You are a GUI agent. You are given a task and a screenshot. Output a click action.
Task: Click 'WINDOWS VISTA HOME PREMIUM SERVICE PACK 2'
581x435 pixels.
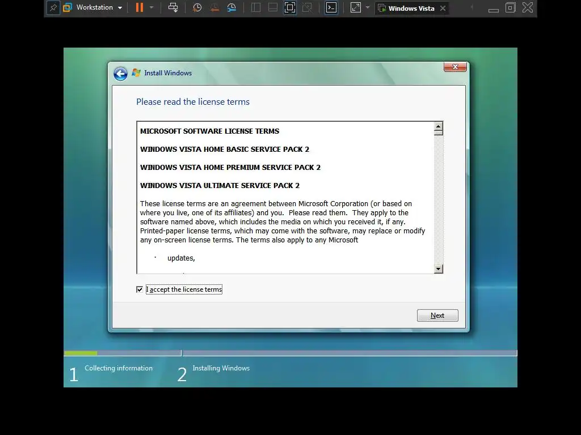coord(230,167)
